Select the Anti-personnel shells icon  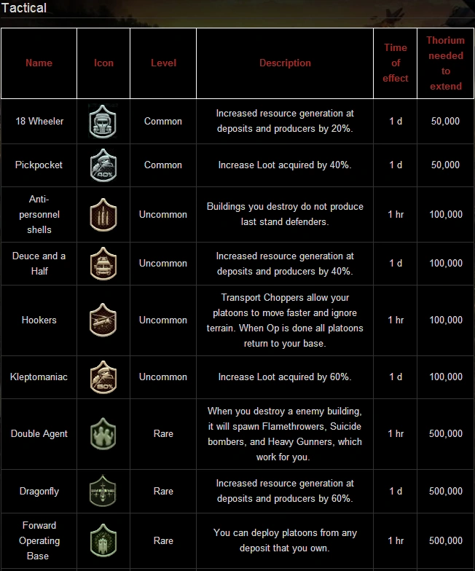(x=103, y=215)
